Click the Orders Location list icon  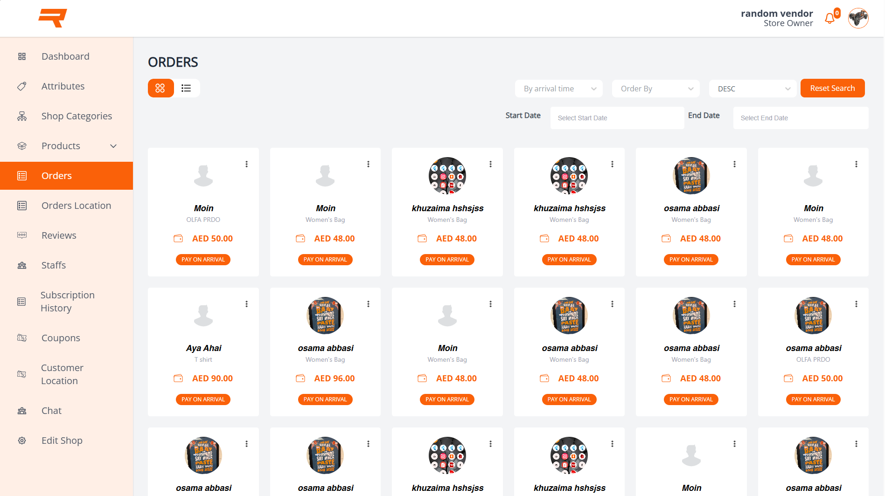[22, 206]
